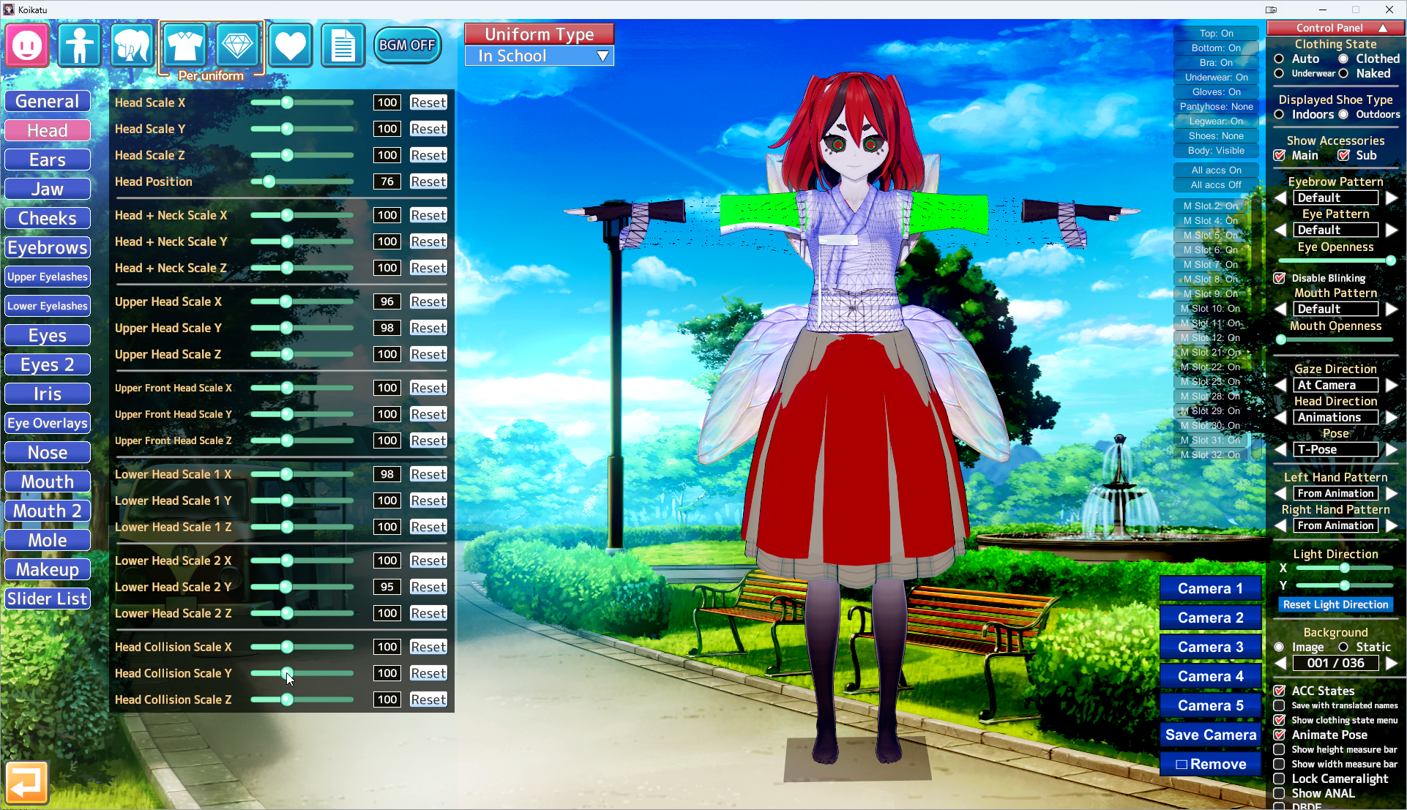Select Static background option
The width and height of the screenshot is (1407, 810).
[1343, 647]
